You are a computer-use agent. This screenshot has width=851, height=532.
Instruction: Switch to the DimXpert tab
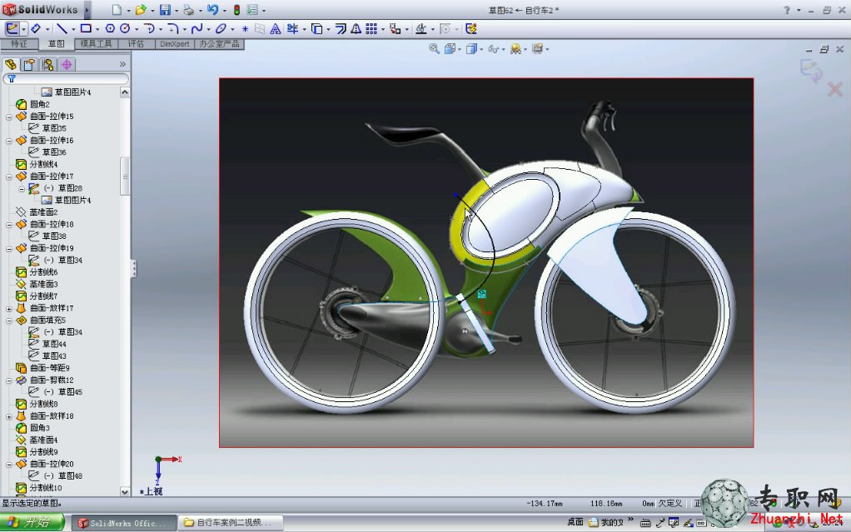pyautogui.click(x=175, y=44)
